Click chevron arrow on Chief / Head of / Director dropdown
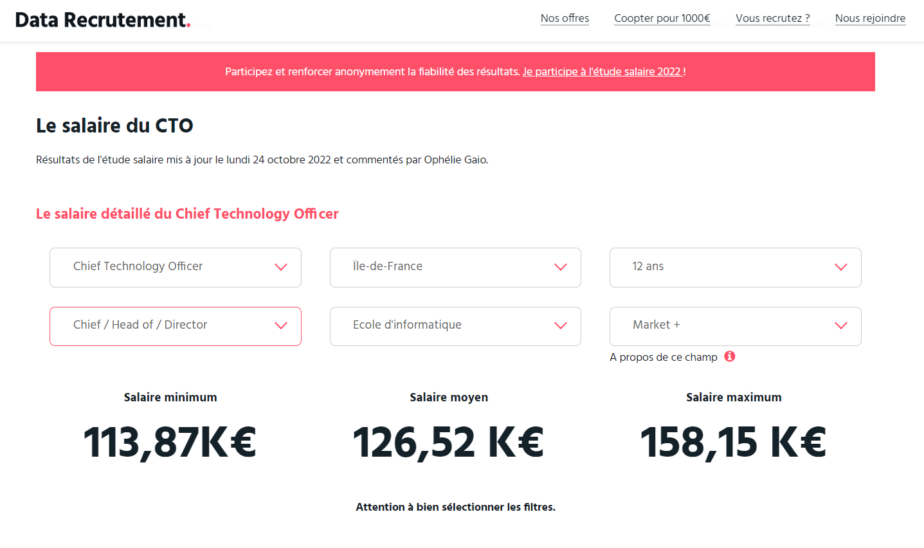 click(281, 325)
